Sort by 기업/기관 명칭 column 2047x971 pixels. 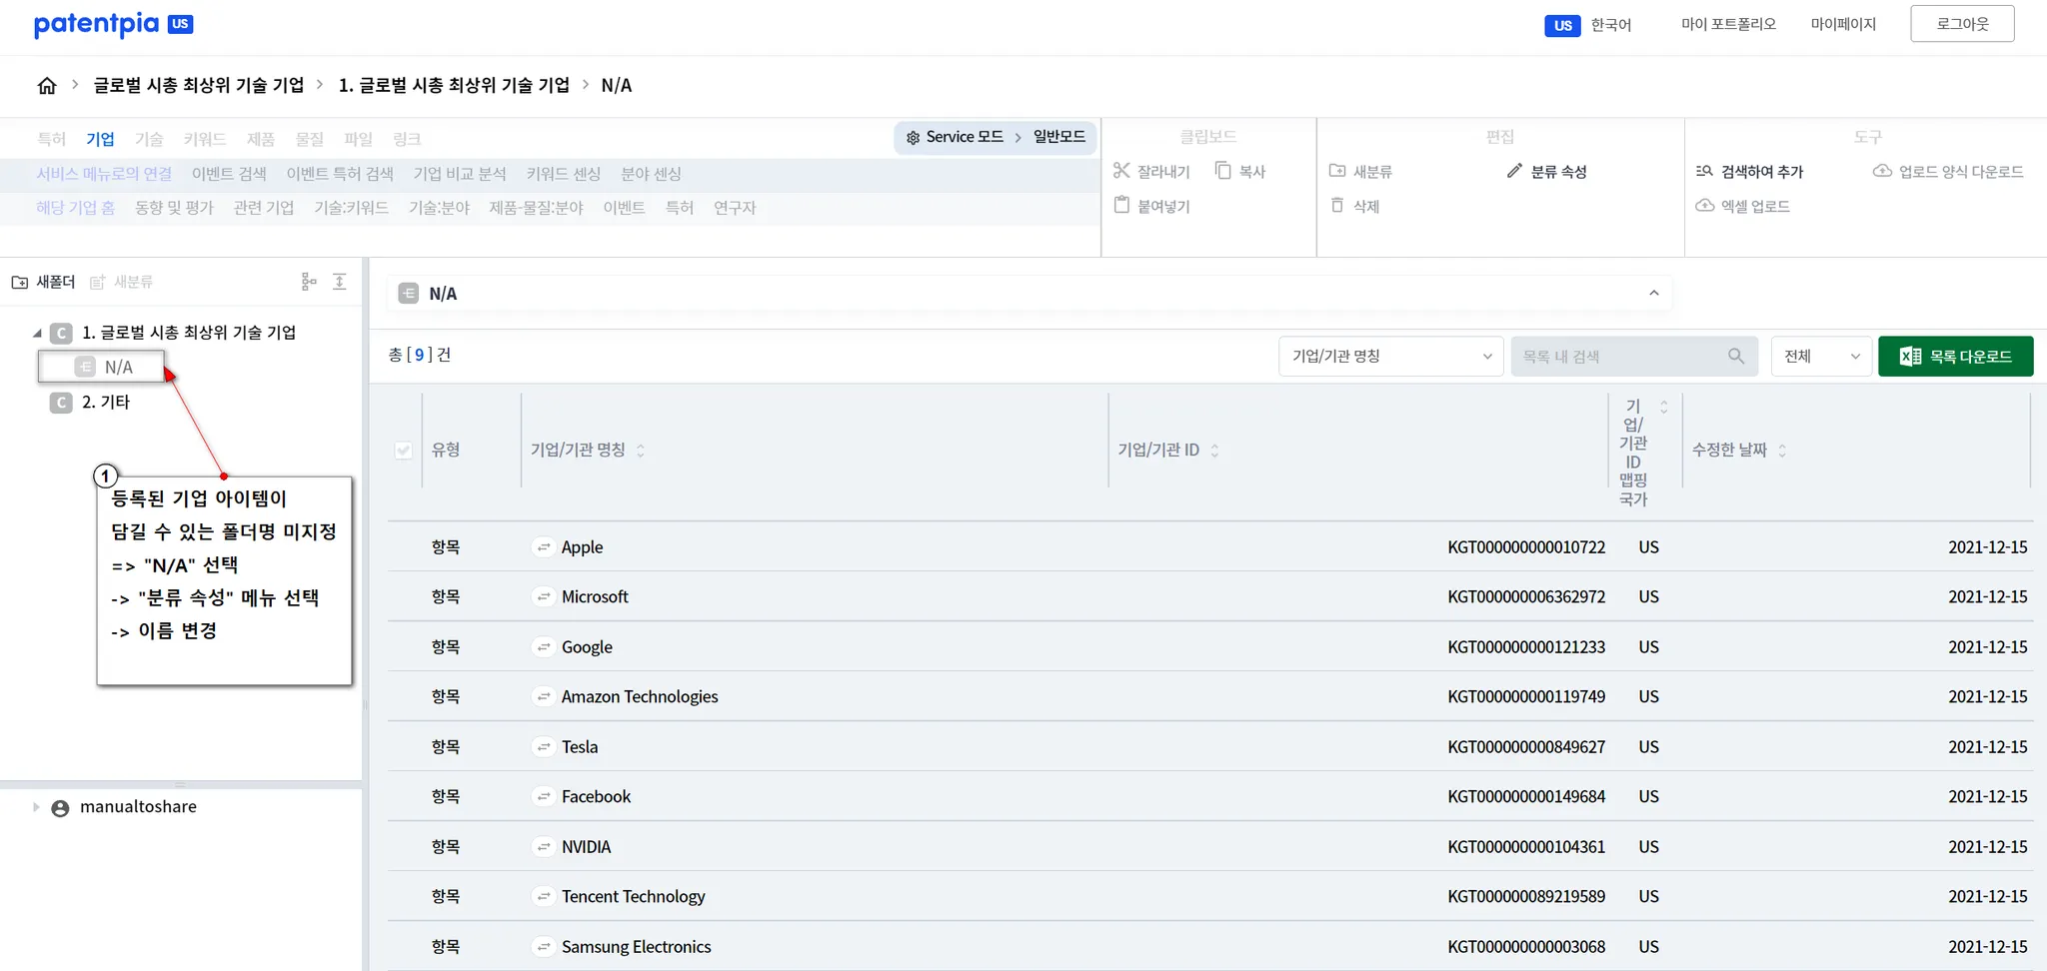pos(640,451)
